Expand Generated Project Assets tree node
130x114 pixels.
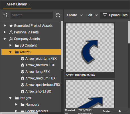(5, 25)
